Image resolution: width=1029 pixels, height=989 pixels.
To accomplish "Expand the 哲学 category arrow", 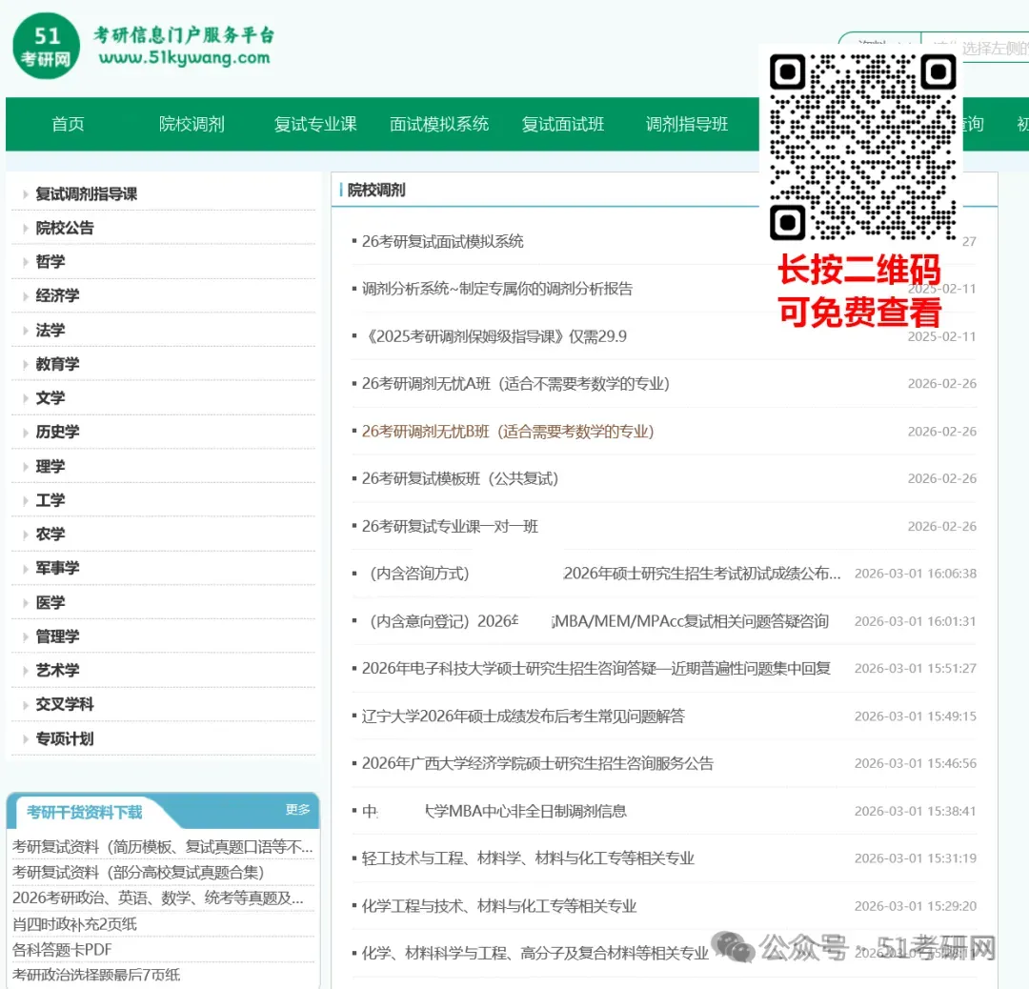I will 26,262.
